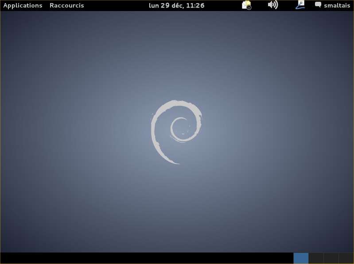Select the active blue workspace

pos(301,258)
